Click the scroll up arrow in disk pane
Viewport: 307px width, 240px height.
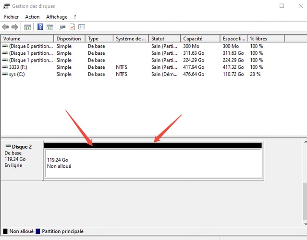305,142
